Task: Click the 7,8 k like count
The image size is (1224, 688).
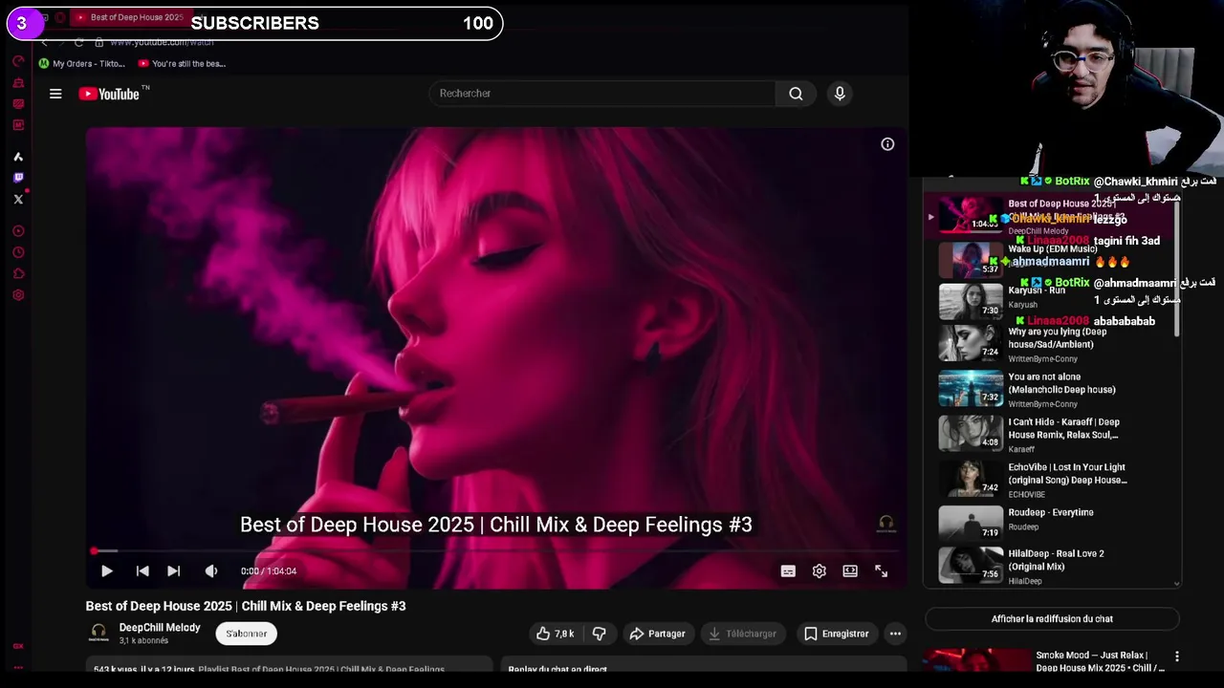Action: pos(565,634)
